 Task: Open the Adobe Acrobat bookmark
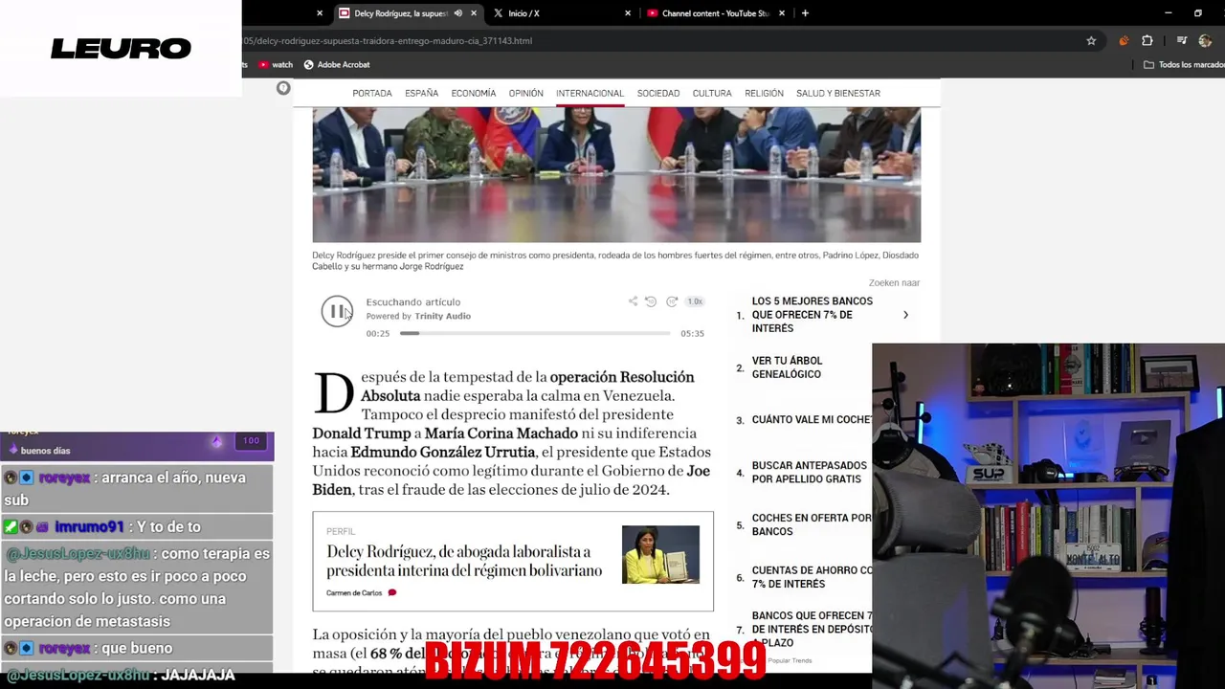point(337,65)
